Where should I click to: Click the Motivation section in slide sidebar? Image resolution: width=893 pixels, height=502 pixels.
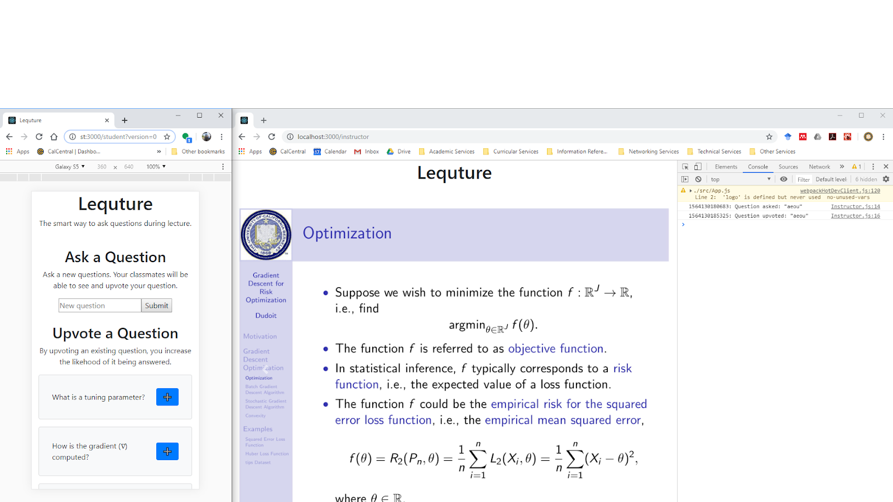pos(260,336)
